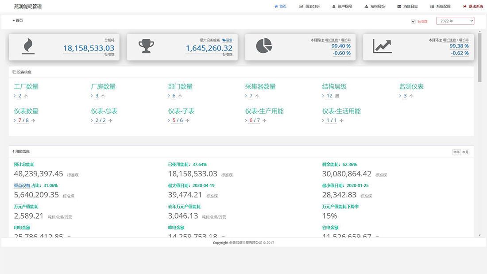
Task: Switch energy info to 本月 view
Action: tap(465, 152)
